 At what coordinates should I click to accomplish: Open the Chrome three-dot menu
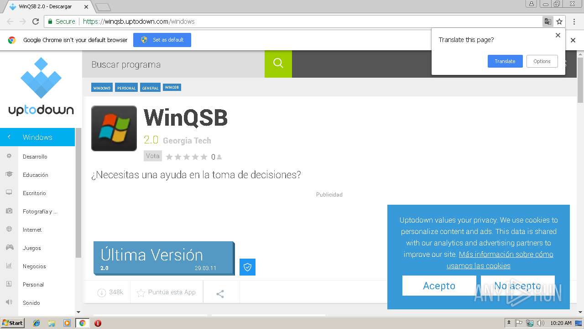pos(574,21)
